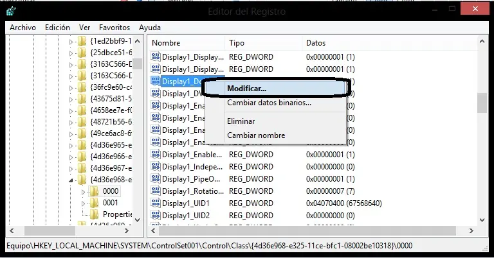Expand the {36fc9e60-c4 tree key
494x258 pixels.
pyautogui.click(x=71, y=88)
